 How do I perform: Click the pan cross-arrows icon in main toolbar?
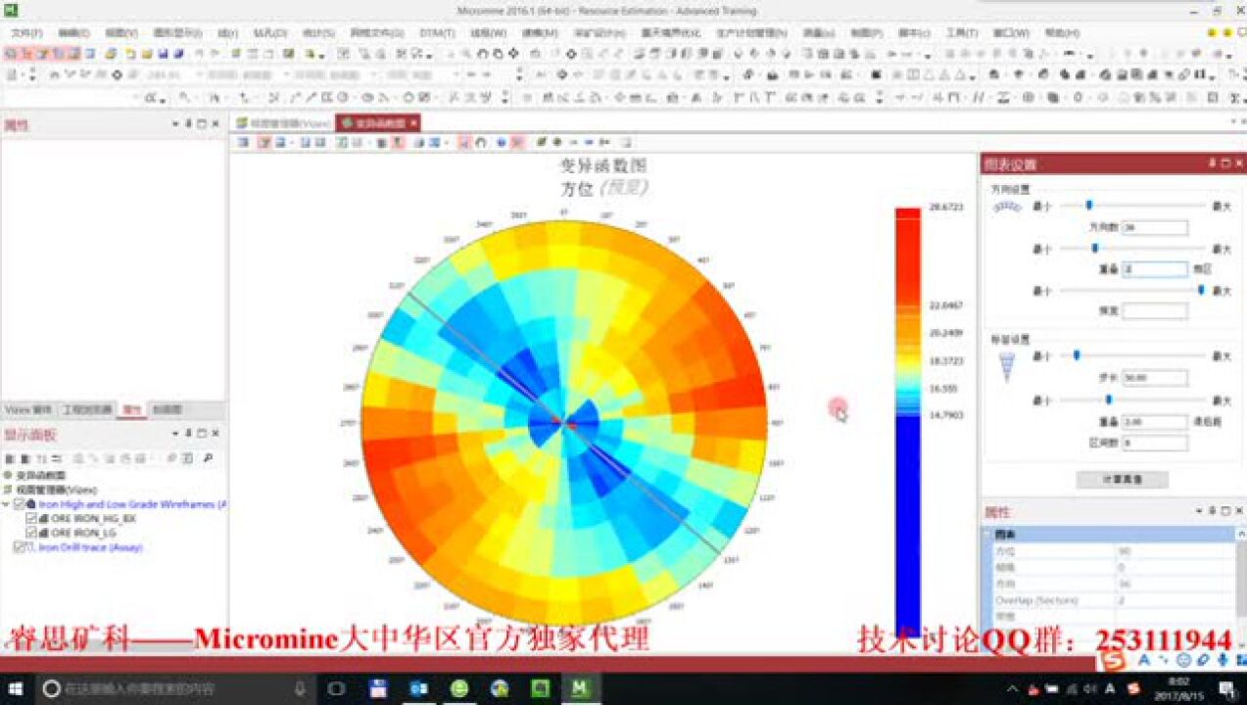[515, 54]
